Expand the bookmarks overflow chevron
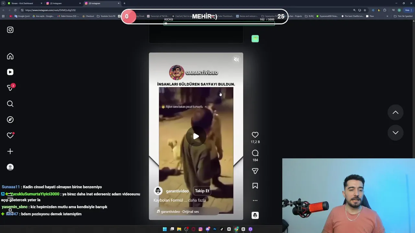Image resolution: width=415 pixels, height=233 pixels. tap(387, 16)
